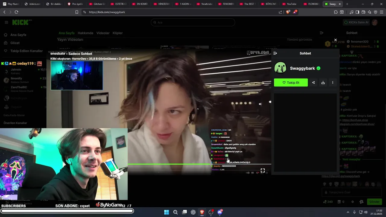Switch to the Pro üyelik tab

[76, 4]
